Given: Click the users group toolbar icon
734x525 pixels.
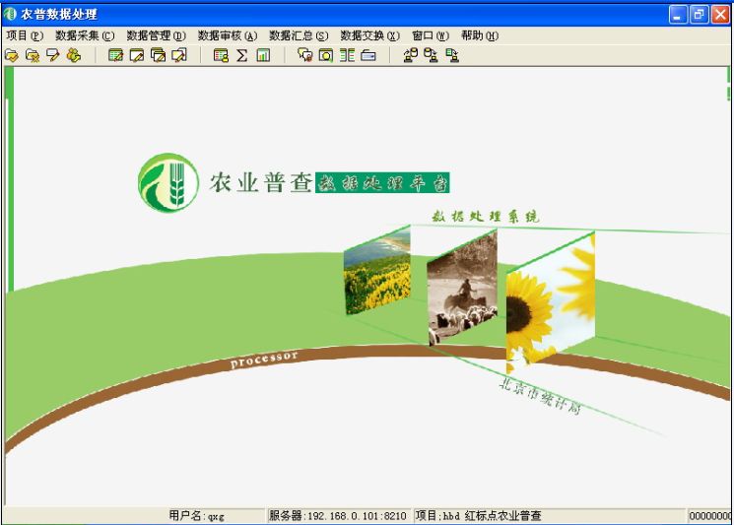Looking at the screenshot, I should (x=74, y=56).
